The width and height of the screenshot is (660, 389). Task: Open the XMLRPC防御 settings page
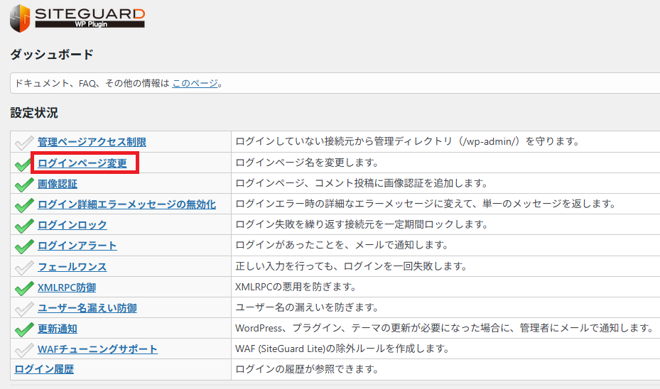66,287
